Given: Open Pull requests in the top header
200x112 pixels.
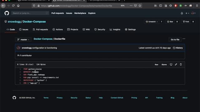Looking at the screenshot, I should pyautogui.click(x=57, y=13).
